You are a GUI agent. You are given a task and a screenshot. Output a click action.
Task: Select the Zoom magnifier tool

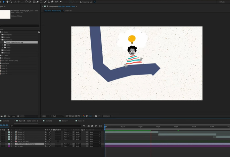pos(11,2)
